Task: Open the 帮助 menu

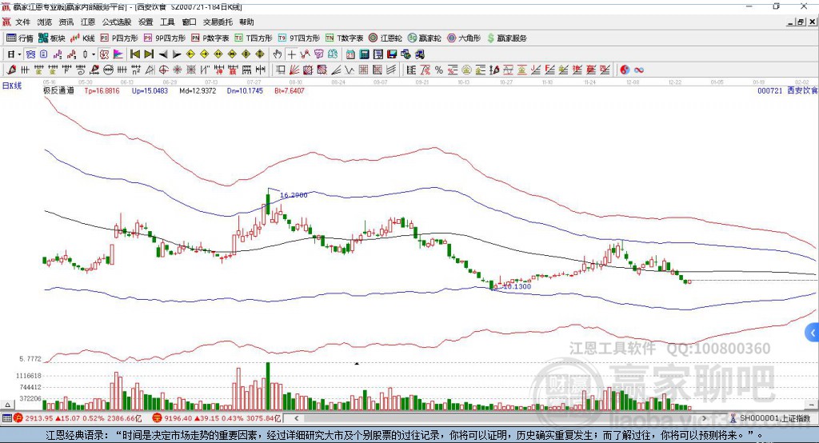Action: (246, 22)
